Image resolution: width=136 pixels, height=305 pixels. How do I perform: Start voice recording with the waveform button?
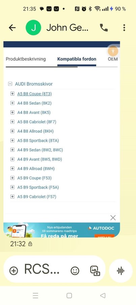[121, 271]
